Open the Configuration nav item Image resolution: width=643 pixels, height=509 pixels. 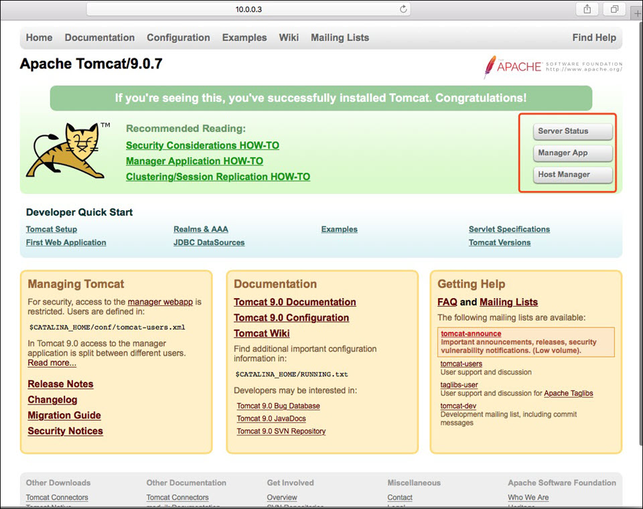[178, 38]
